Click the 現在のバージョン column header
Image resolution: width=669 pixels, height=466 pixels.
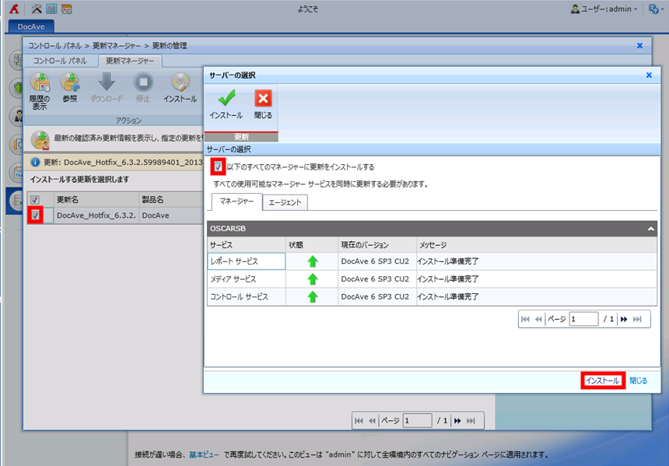pos(377,245)
